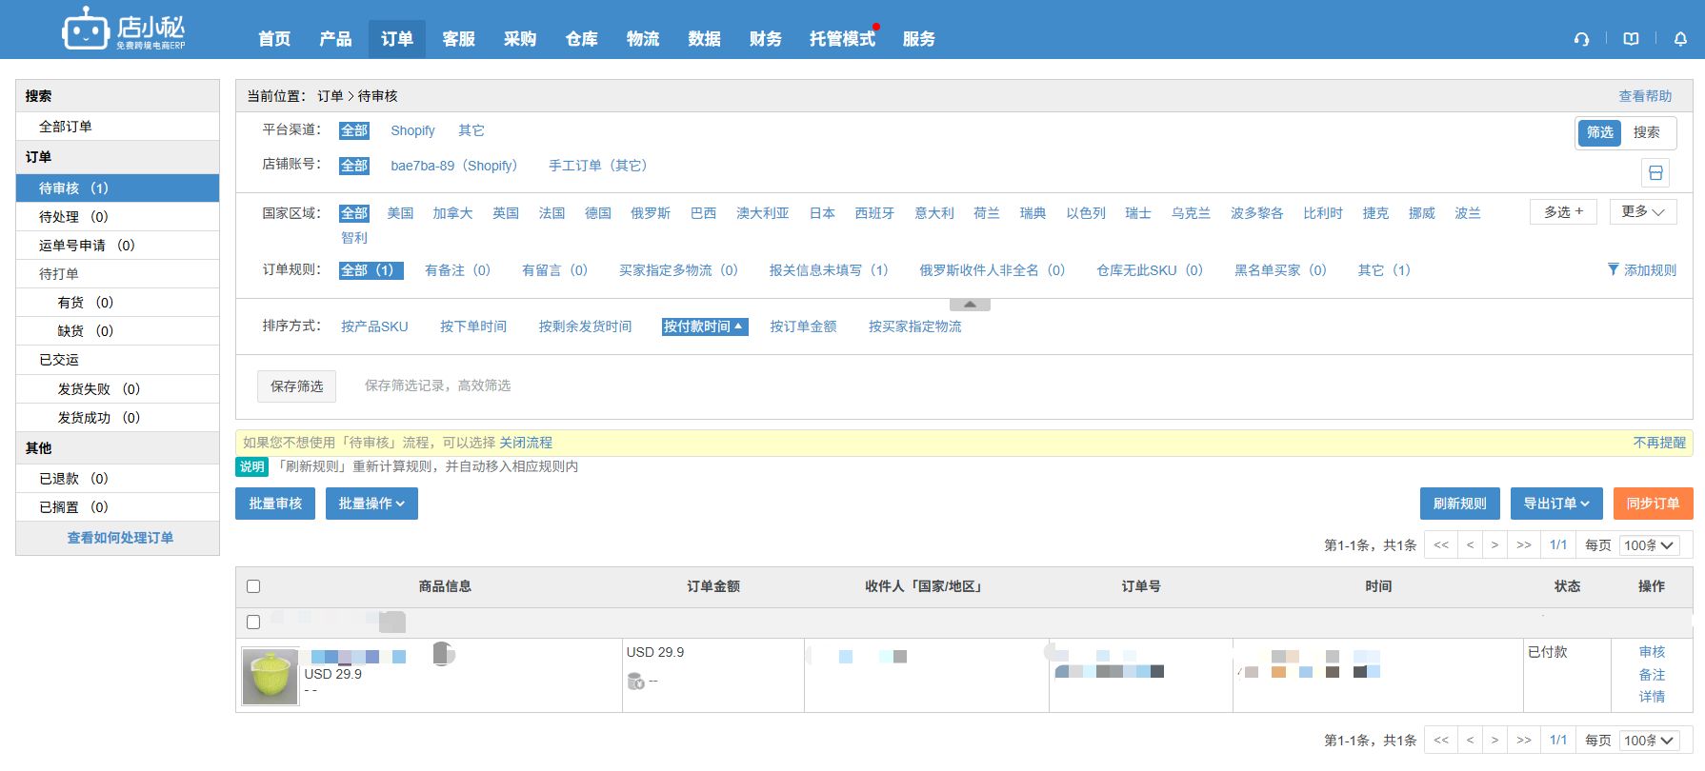Screen dimensions: 1705x771
Task: Open the help book icon
Action: pyautogui.click(x=1631, y=39)
